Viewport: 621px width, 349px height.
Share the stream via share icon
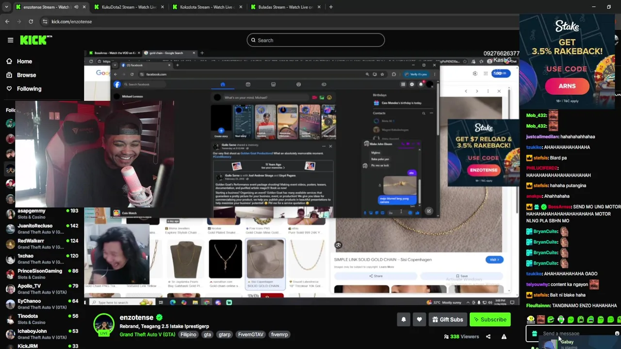488,336
